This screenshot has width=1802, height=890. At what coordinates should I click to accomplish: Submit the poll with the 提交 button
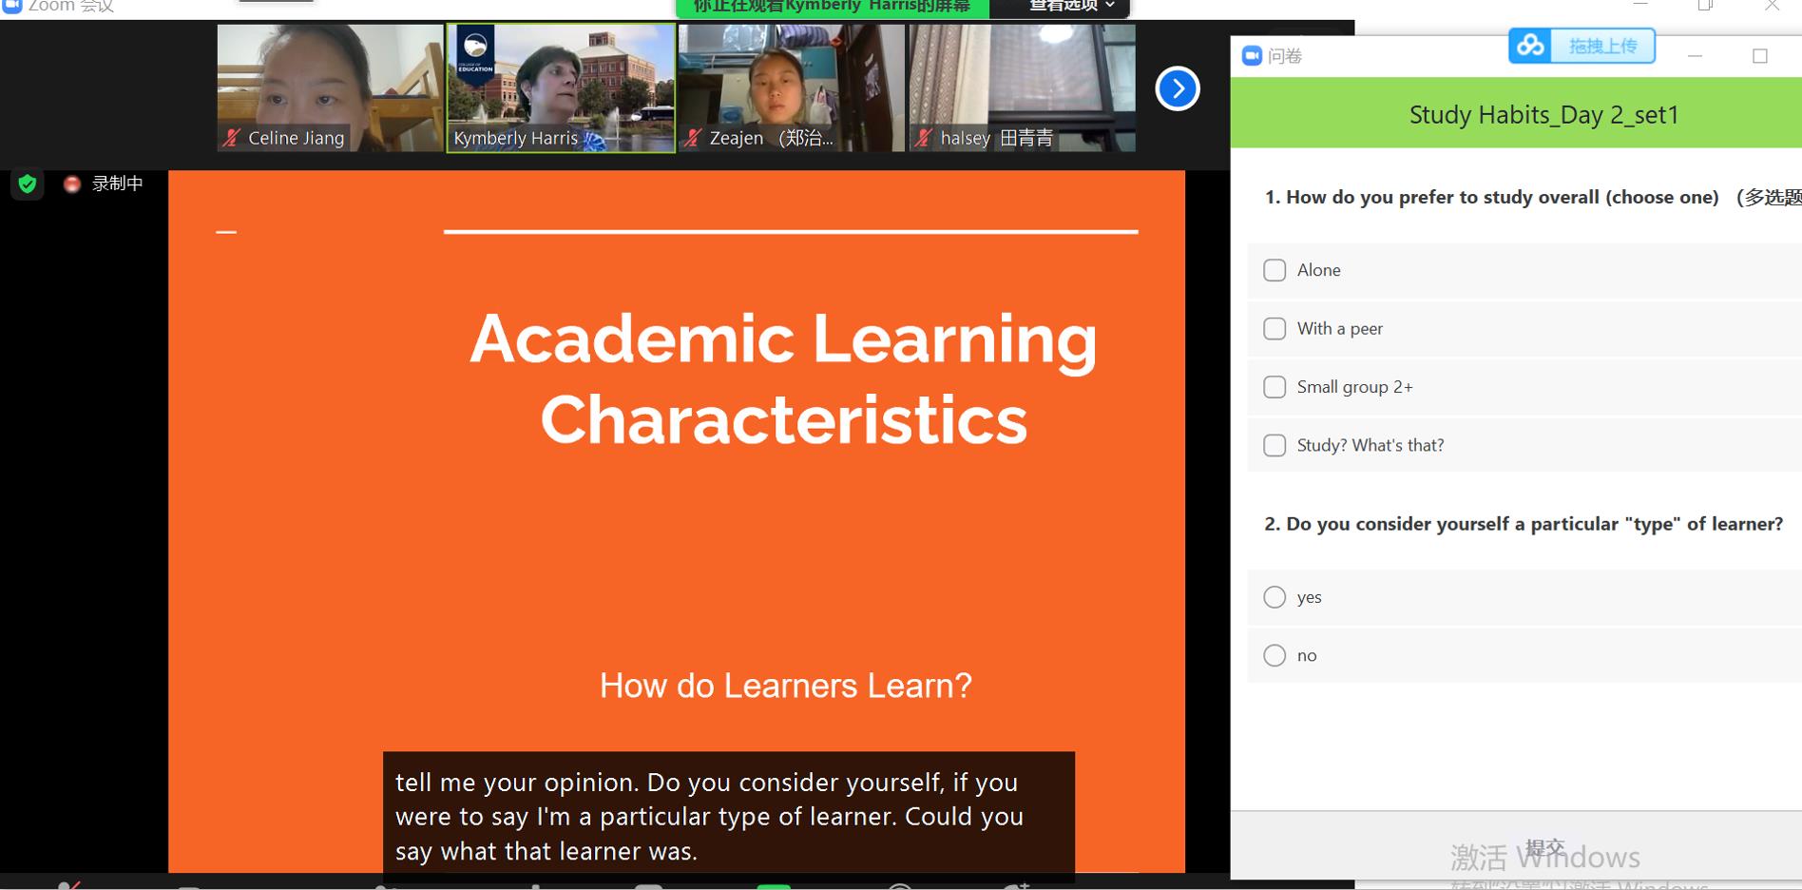click(1543, 846)
